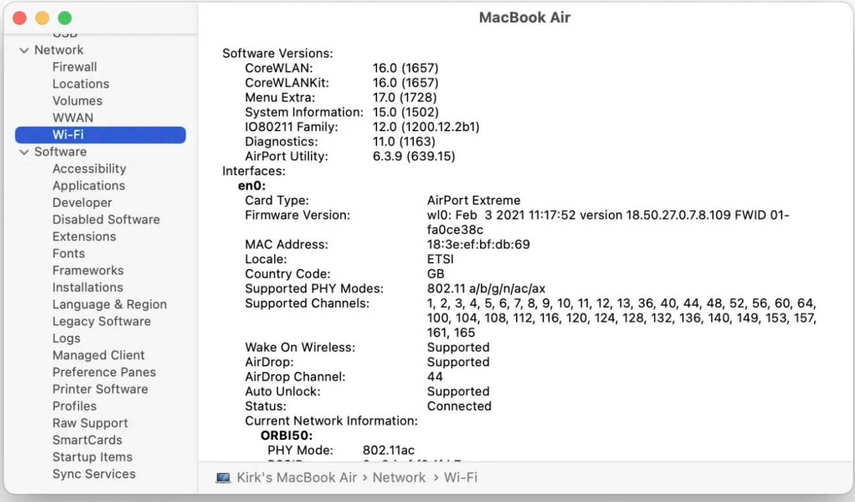The height and width of the screenshot is (502, 855).
Task: Open Installations in the sidebar
Action: coord(87,287)
